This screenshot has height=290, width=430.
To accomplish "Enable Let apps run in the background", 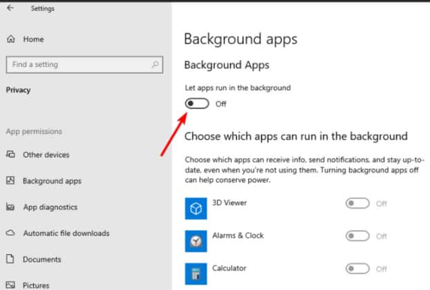I will tap(197, 104).
